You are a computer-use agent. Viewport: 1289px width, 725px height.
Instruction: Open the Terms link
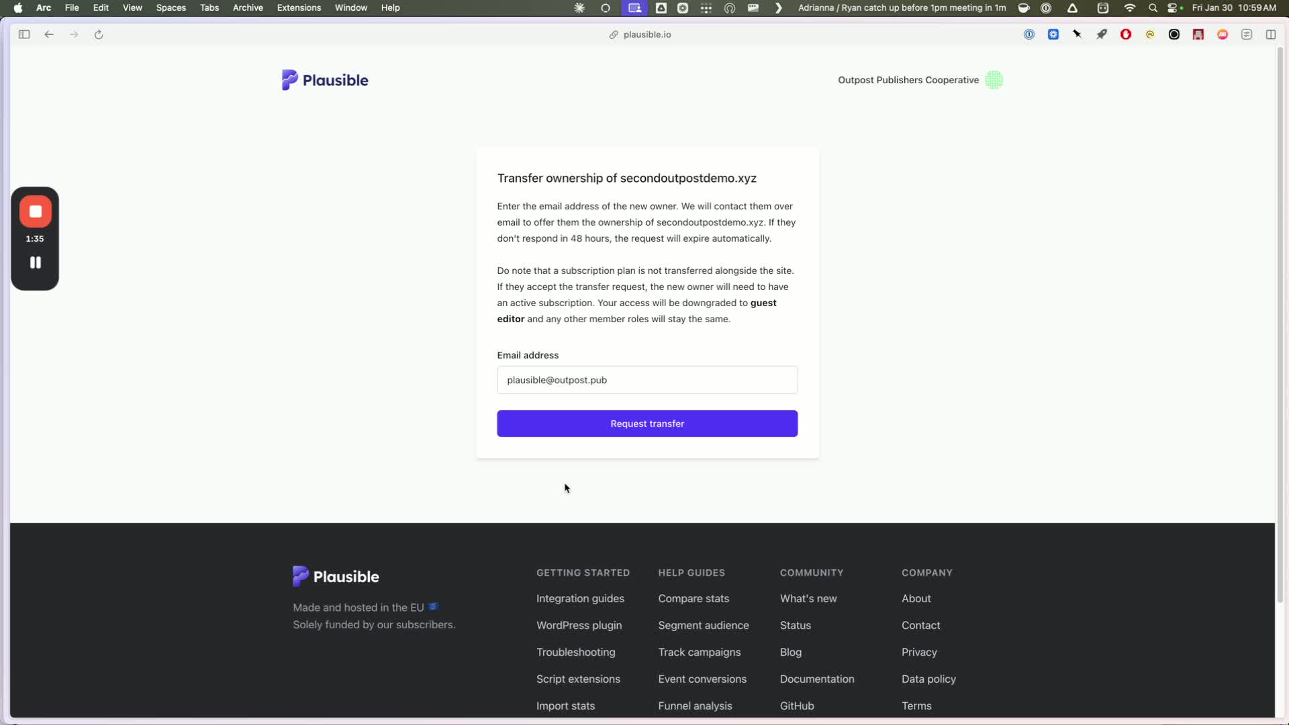[916, 706]
